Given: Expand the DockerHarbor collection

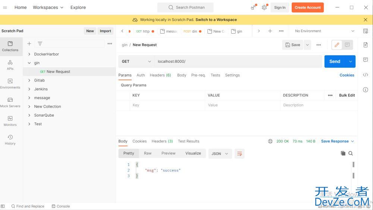Looking at the screenshot, I should click(x=29, y=54).
